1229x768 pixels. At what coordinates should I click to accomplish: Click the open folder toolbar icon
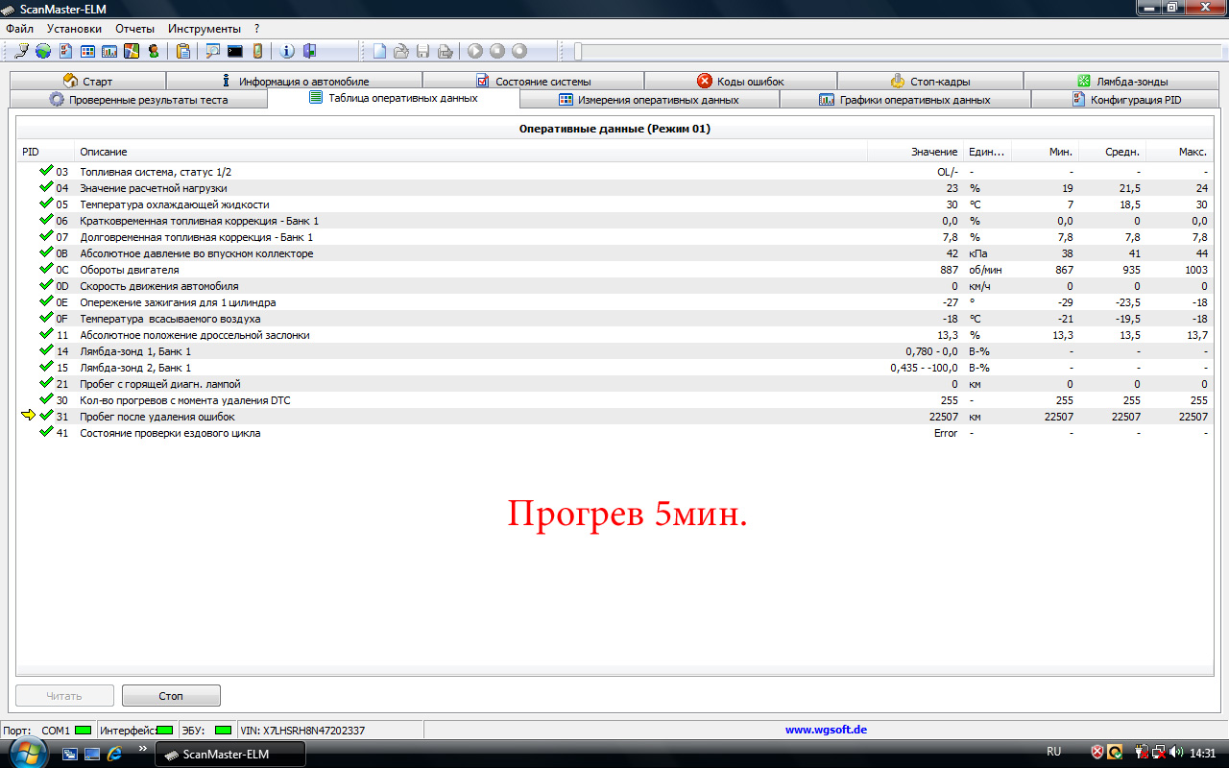[x=401, y=51]
